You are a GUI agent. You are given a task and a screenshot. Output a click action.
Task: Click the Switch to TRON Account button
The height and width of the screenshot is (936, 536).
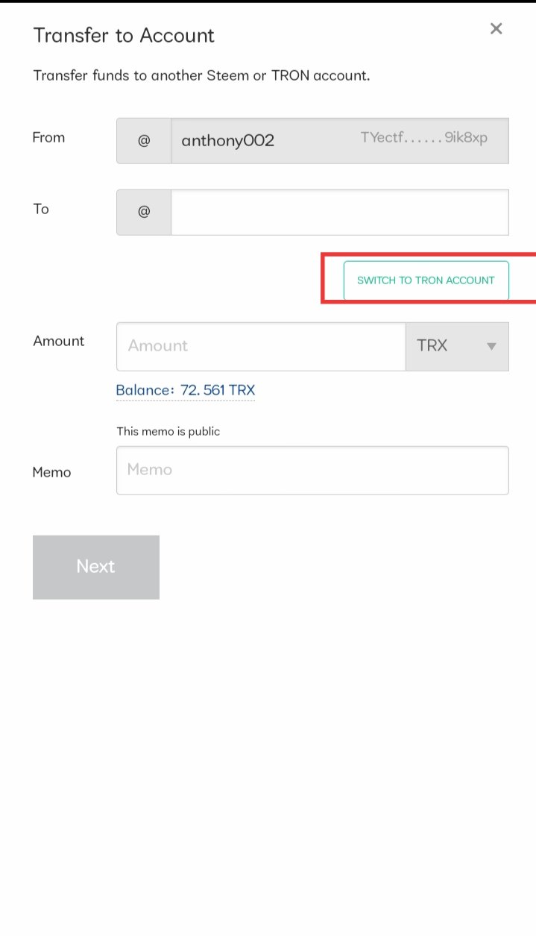(x=426, y=280)
